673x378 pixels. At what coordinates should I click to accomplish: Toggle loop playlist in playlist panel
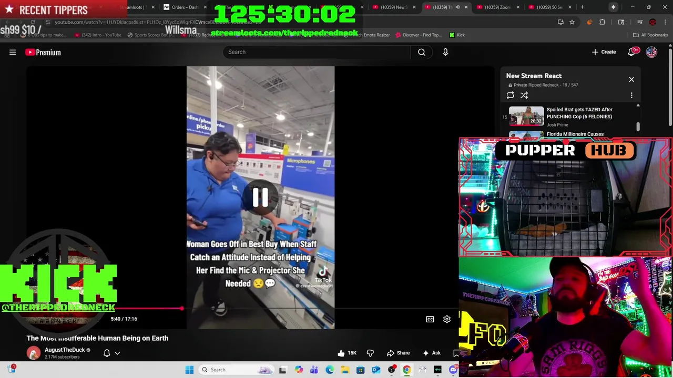pos(511,95)
